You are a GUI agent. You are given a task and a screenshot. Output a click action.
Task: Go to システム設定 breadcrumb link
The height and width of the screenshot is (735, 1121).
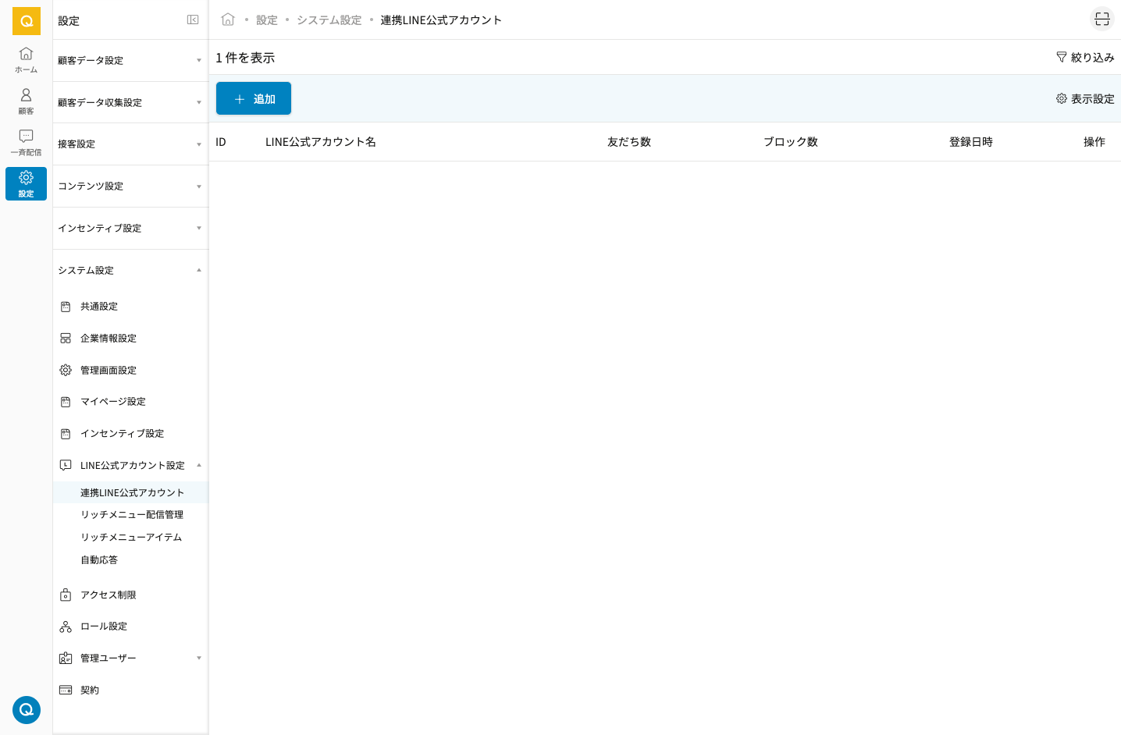[329, 20]
